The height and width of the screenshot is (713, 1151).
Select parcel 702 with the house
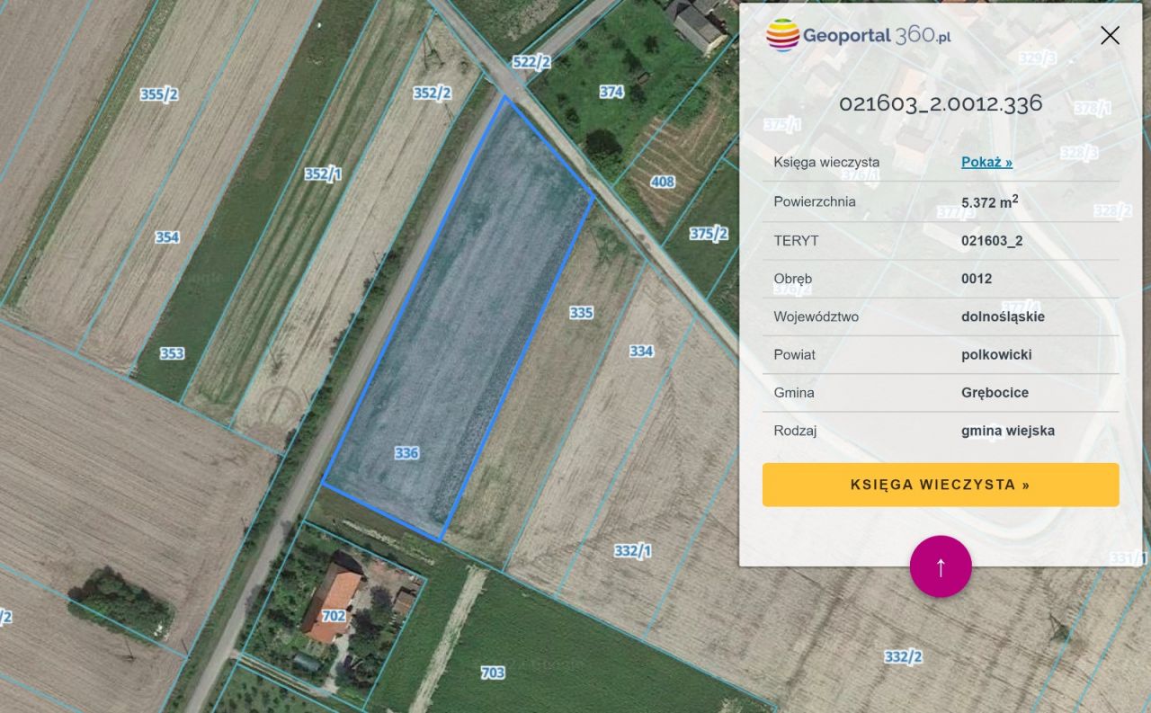click(334, 616)
